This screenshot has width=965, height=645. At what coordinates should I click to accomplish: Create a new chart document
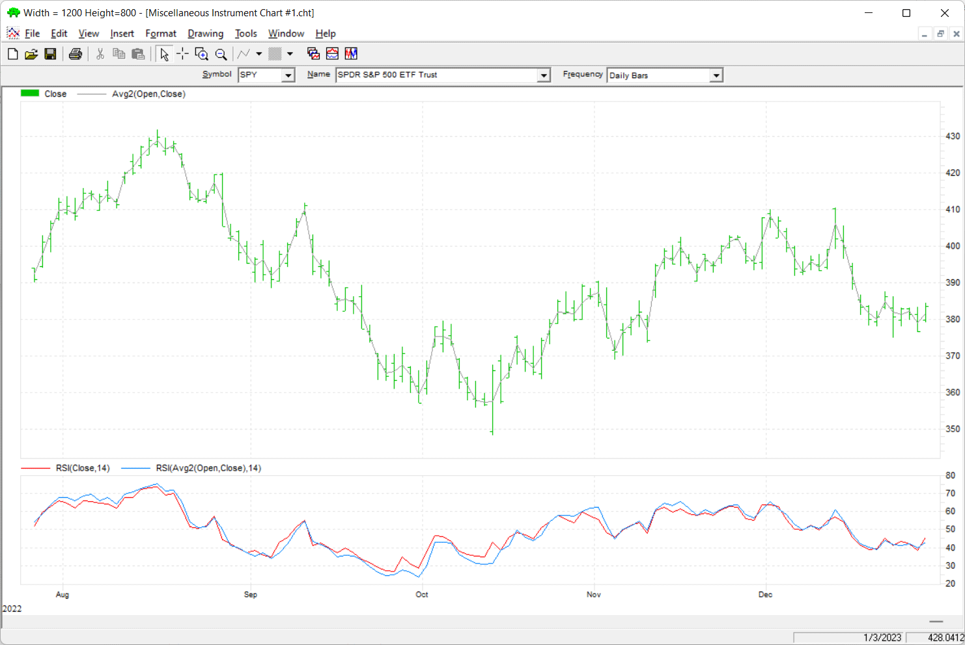coord(12,54)
